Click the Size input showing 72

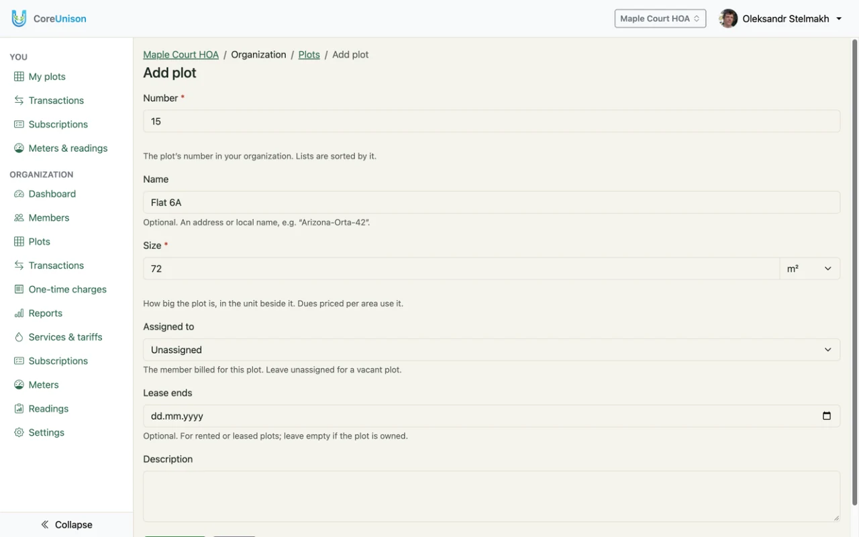coord(461,268)
